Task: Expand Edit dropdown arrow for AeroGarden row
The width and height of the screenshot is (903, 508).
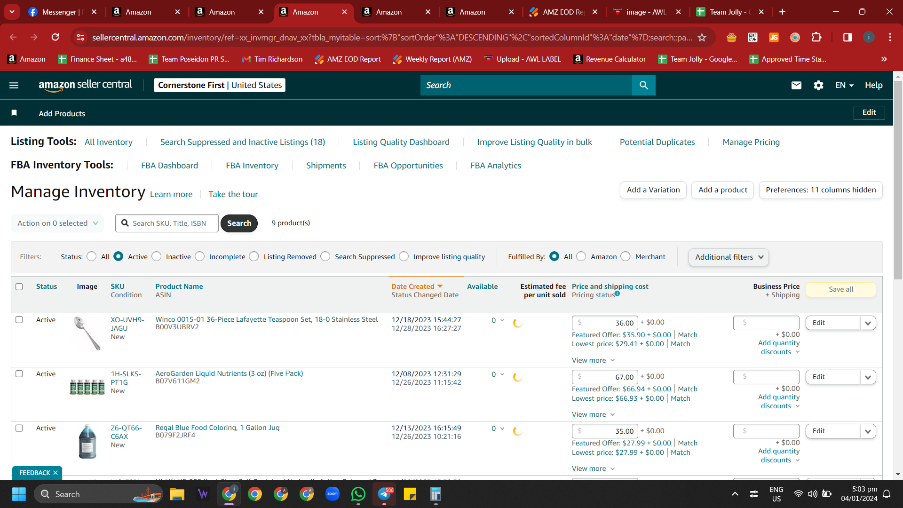Action: 868,377
